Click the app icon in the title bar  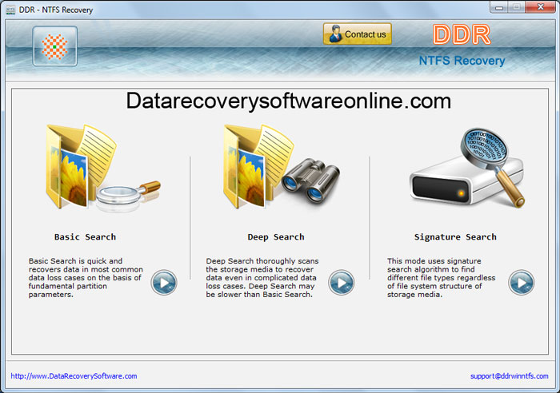[x=10, y=10]
